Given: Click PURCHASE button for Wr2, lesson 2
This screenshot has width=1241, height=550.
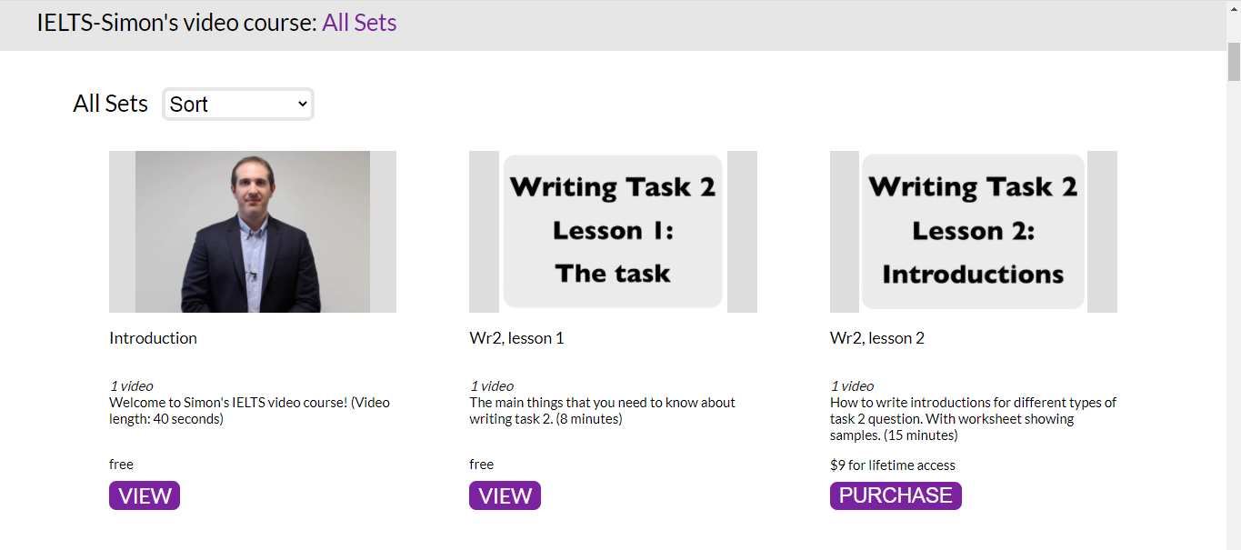Looking at the screenshot, I should coord(896,495).
